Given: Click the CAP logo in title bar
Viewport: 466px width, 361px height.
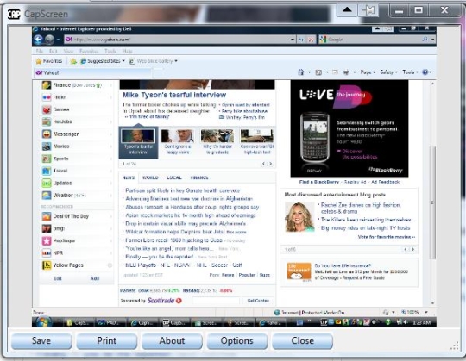Looking at the screenshot, I should click(x=14, y=14).
